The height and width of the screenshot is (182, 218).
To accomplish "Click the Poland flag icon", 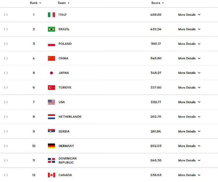I will 51,44.
